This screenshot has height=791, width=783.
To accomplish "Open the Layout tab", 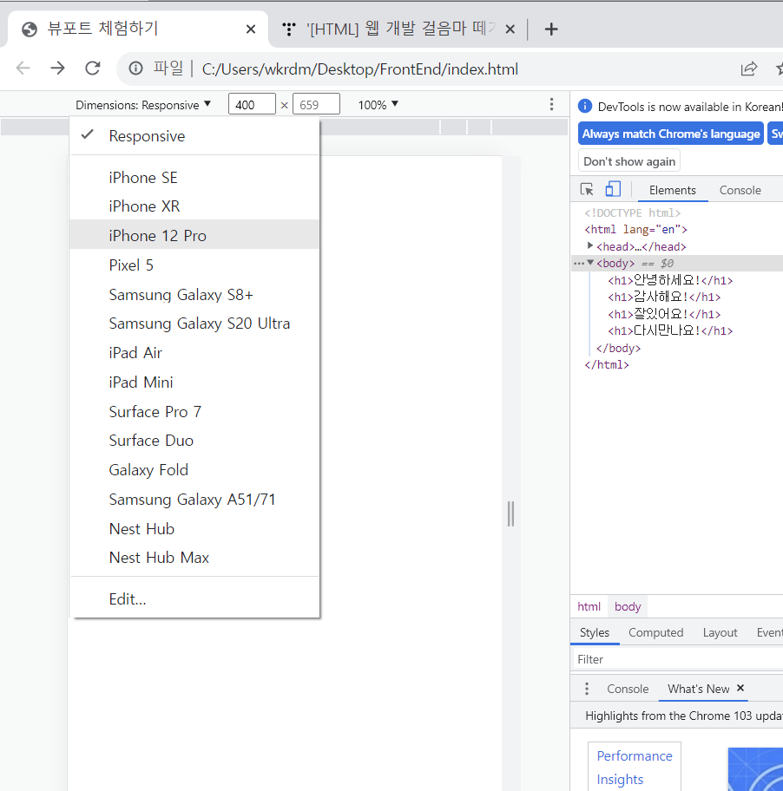I will click(720, 632).
